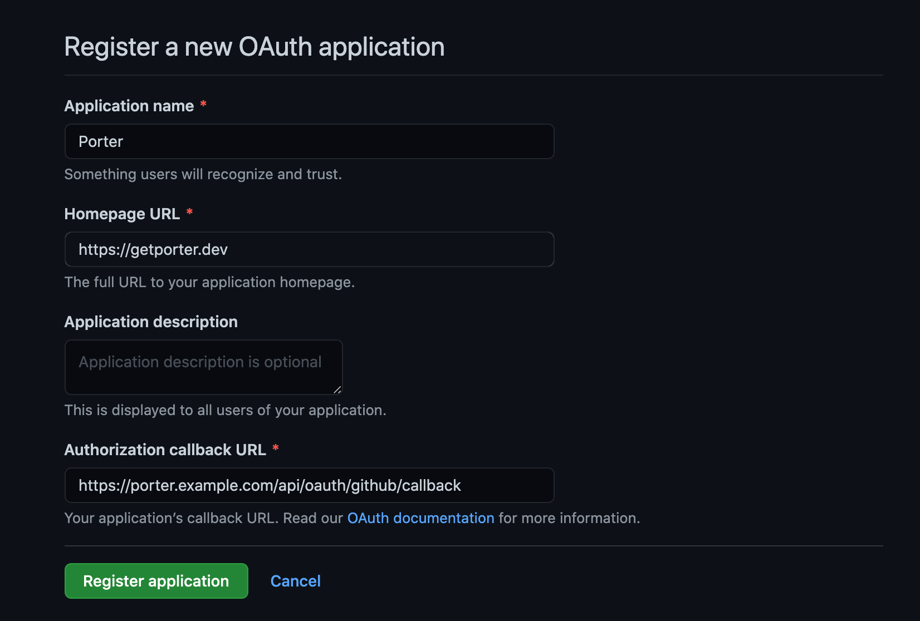The width and height of the screenshot is (920, 621).
Task: Focus the Authorization callback URL field
Action: pos(309,485)
